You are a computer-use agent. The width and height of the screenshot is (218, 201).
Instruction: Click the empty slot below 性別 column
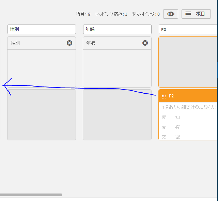tap(42, 115)
